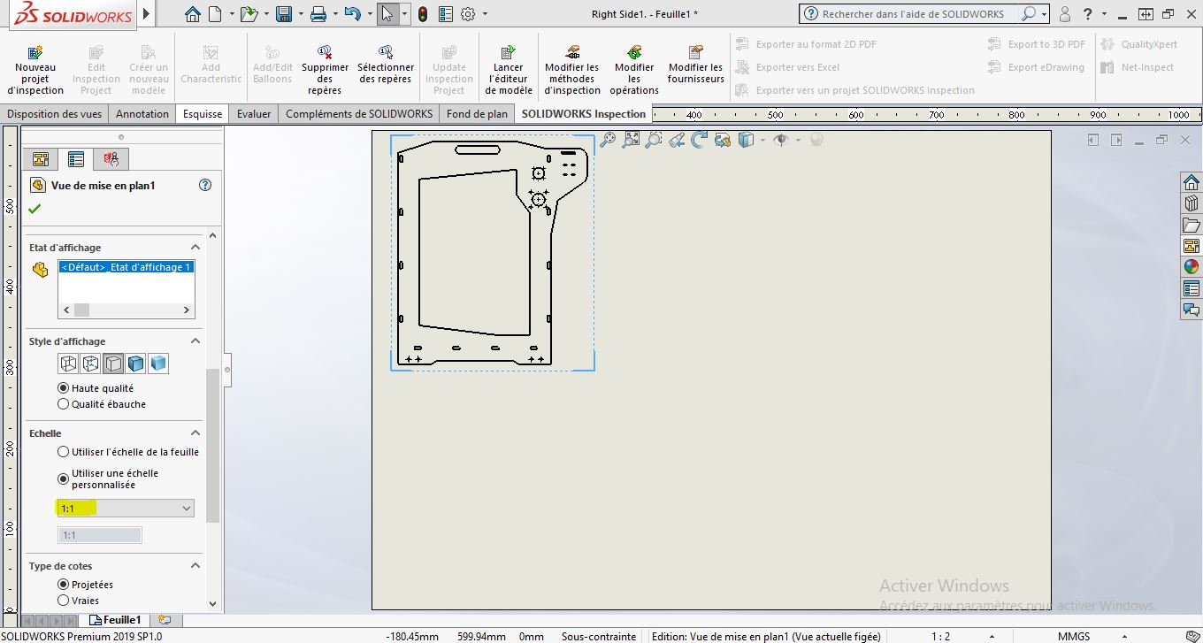Collapse the Echelle section

point(195,433)
